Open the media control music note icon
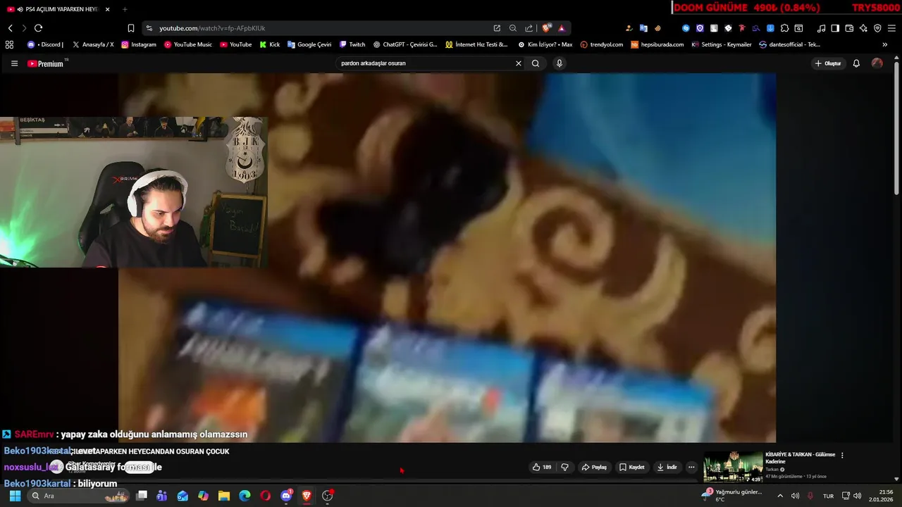 [x=821, y=28]
